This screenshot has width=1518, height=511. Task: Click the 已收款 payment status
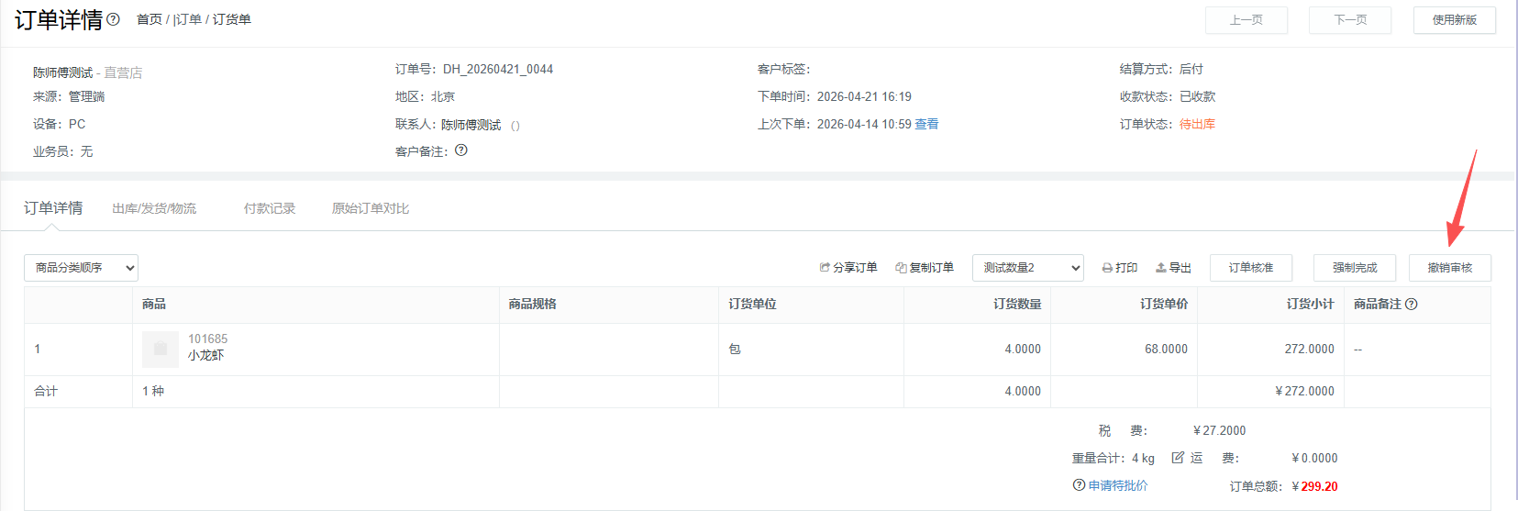(x=1197, y=96)
